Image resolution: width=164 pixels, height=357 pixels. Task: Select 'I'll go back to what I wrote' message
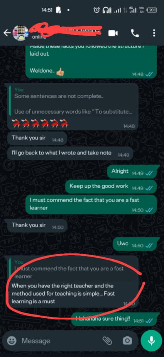[70, 153]
